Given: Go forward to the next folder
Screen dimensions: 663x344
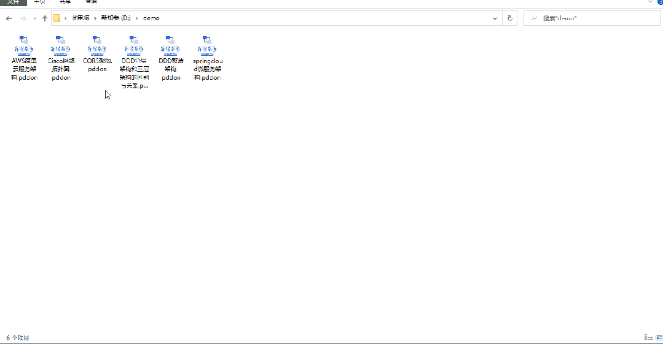Looking at the screenshot, I should pos(23,18).
